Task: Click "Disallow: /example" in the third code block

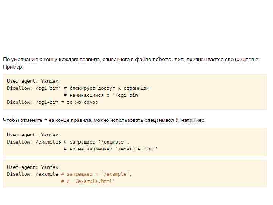Action: (33, 174)
